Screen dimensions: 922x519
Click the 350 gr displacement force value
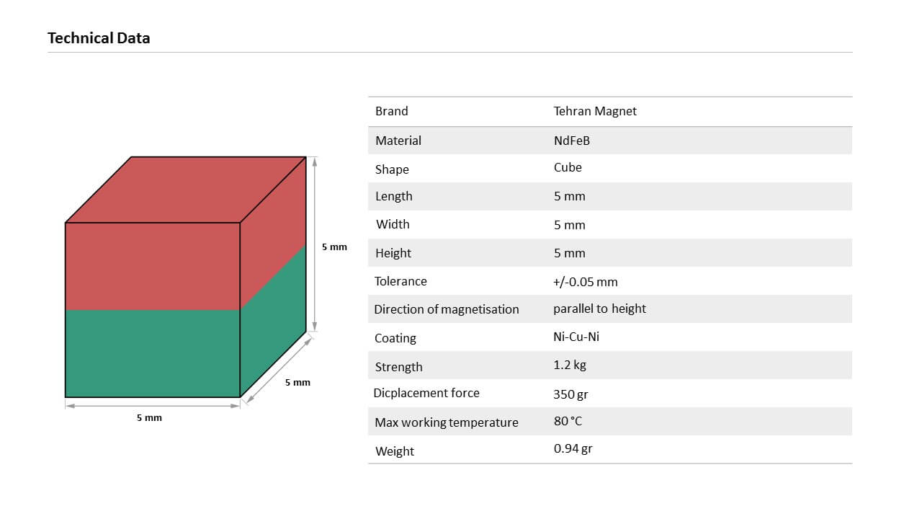coord(571,394)
